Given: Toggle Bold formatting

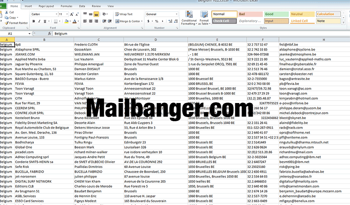Looking at the screenshot, I should pyautogui.click(x=34, y=21).
